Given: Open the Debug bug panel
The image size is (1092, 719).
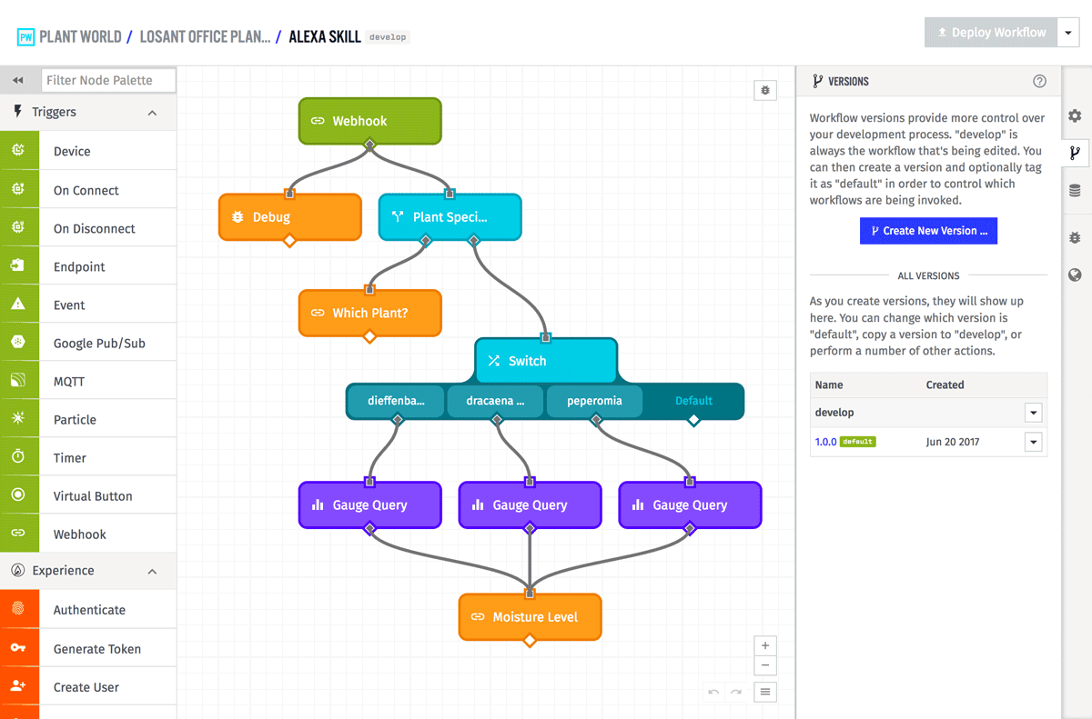Looking at the screenshot, I should pos(1075,237).
